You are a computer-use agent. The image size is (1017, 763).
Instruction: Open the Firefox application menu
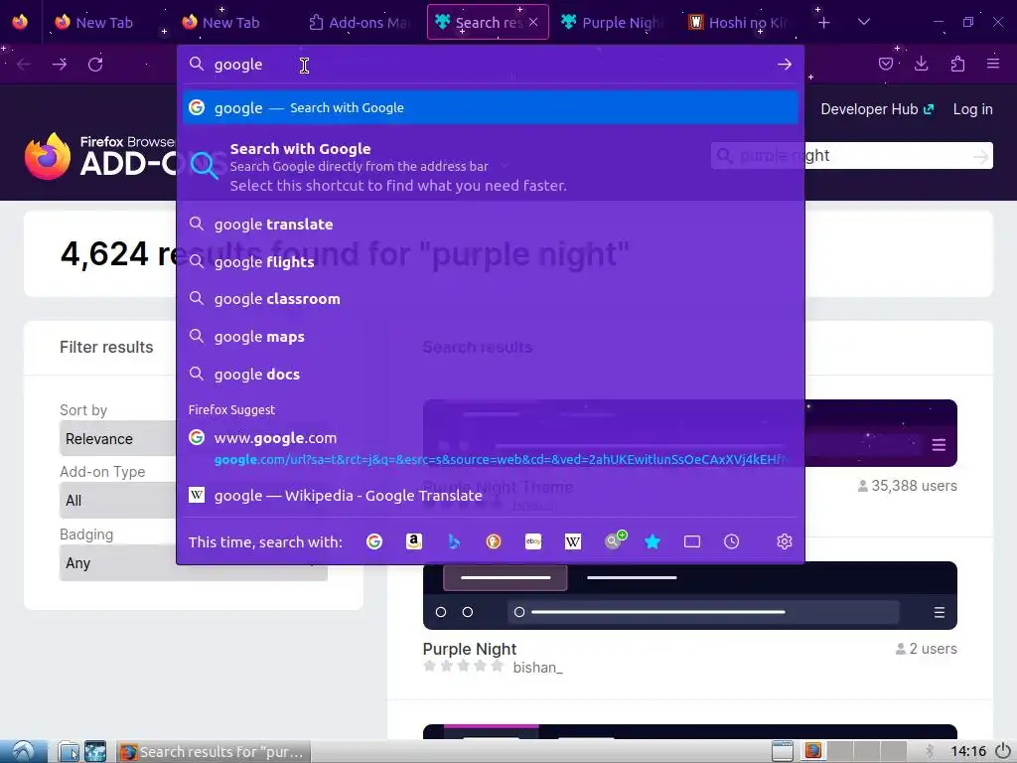coord(993,64)
